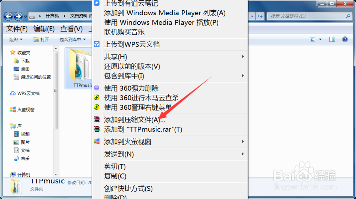This screenshot has height=199, width=356.
Task: Click the Help question mark icon
Action: pos(345,39)
